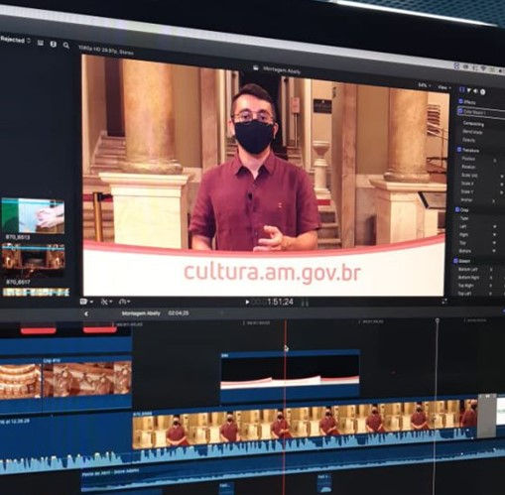Click the white skimmer marker in ruler
505x495 pixels.
tap(438, 320)
